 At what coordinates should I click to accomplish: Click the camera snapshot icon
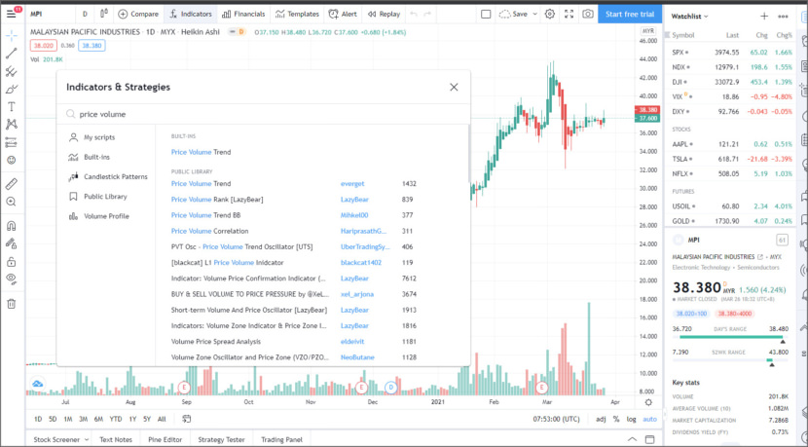[588, 15]
